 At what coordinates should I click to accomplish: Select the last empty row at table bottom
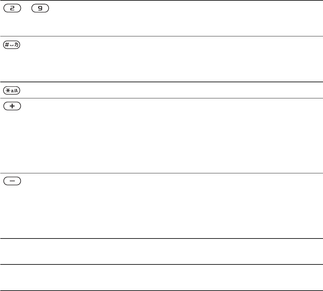pyautogui.click(x=162, y=277)
